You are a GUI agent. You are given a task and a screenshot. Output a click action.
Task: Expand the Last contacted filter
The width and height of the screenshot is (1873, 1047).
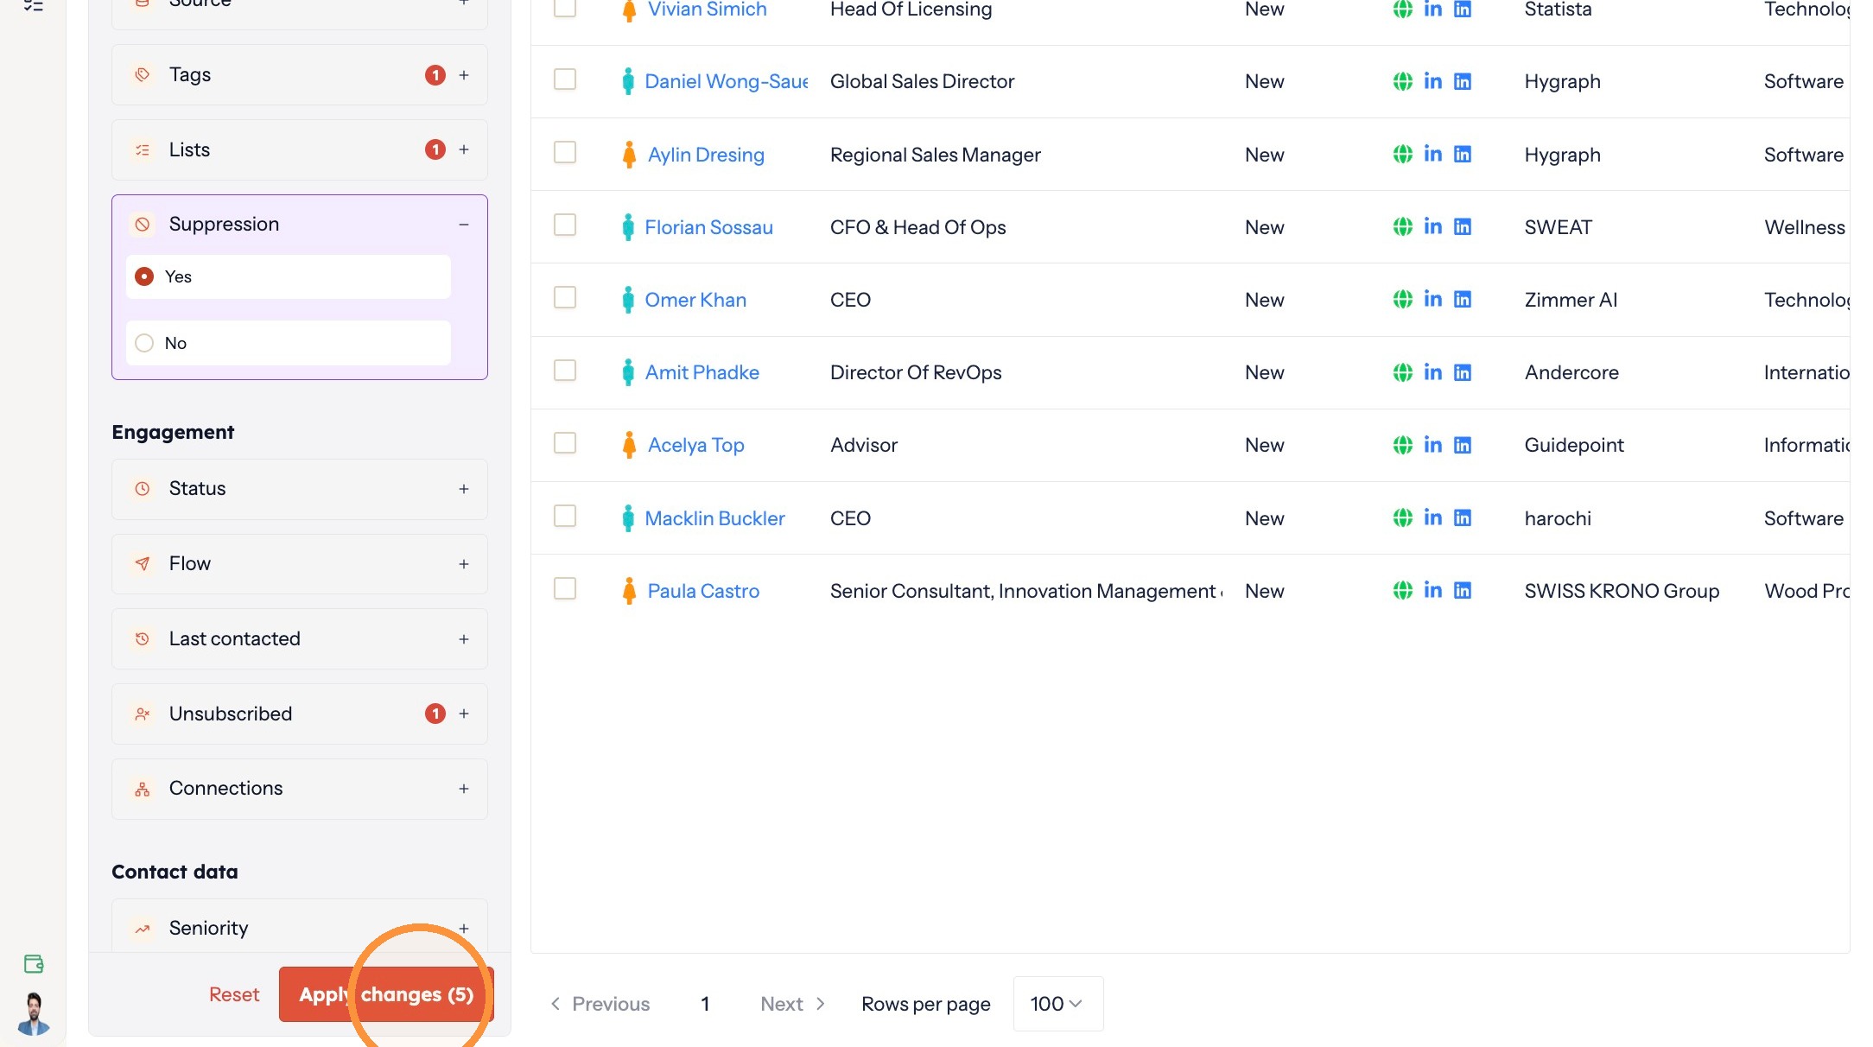464,639
